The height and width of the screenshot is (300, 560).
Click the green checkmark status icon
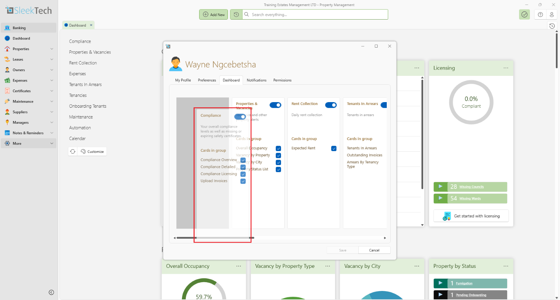[524, 14]
